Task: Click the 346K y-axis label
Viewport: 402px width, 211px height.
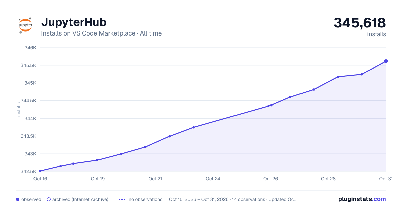Action: pyautogui.click(x=30, y=48)
